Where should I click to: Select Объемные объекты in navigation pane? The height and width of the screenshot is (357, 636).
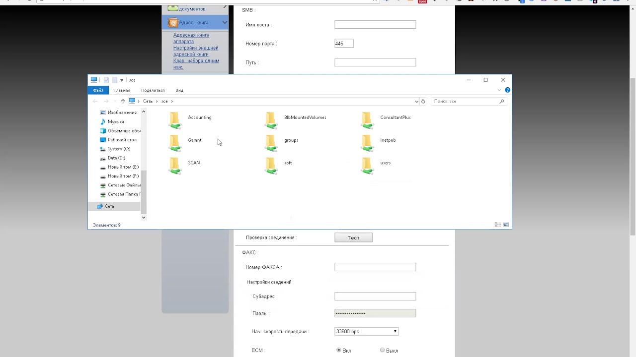point(120,131)
